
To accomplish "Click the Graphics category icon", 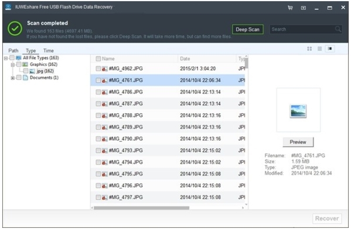I will (x=26, y=65).
